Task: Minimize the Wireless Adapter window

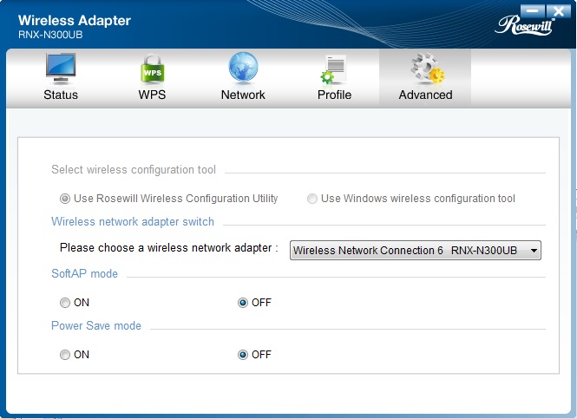Action: pos(532,11)
